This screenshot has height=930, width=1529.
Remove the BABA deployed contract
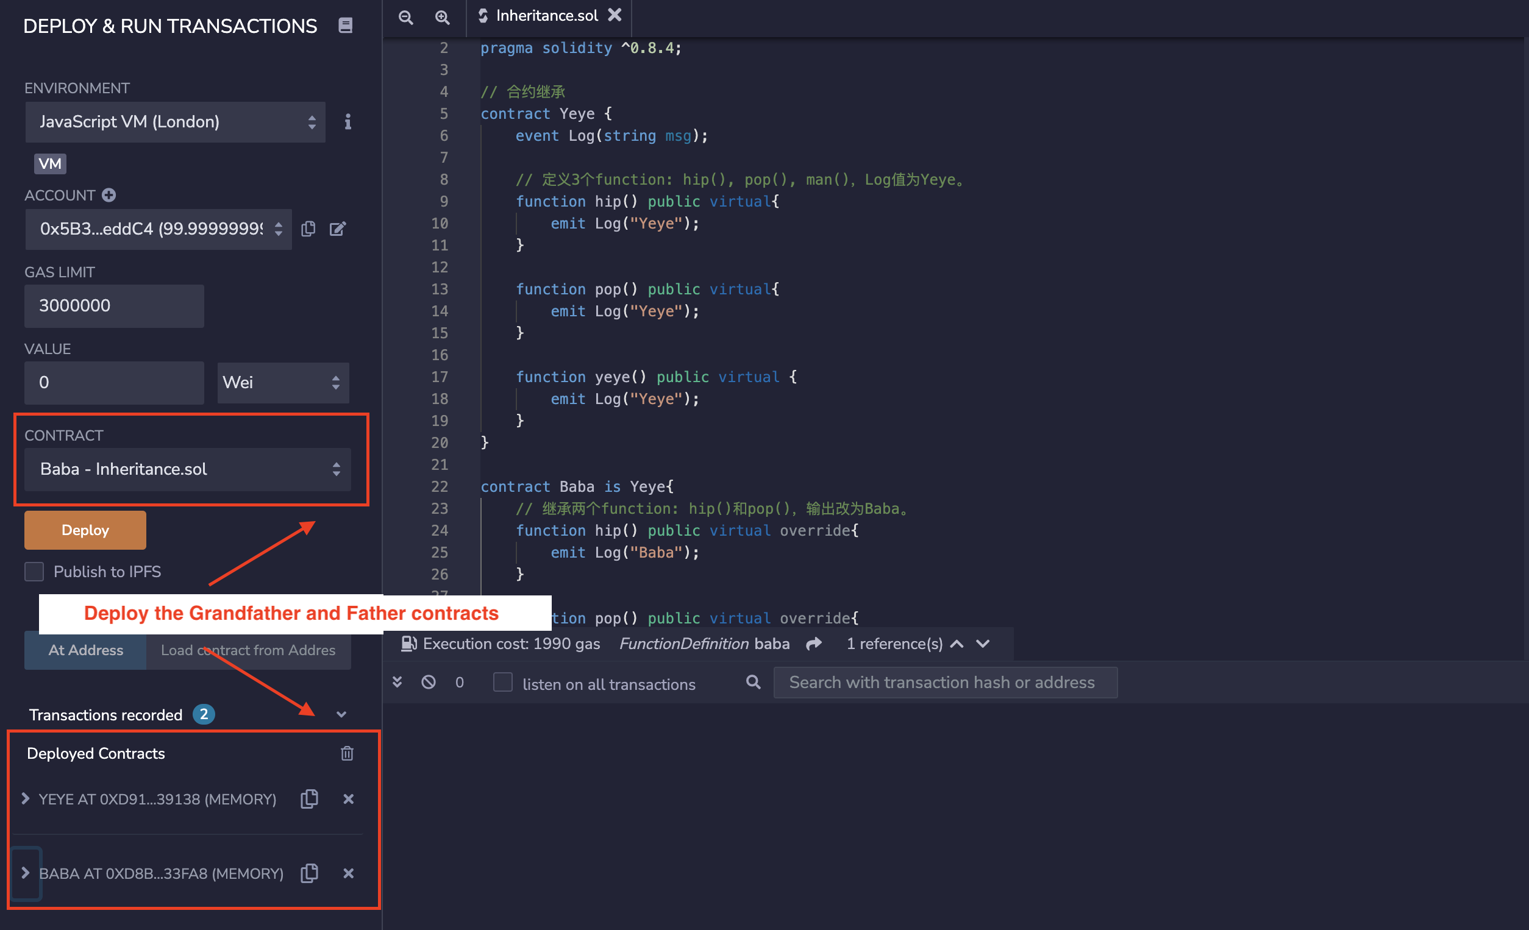point(348,873)
